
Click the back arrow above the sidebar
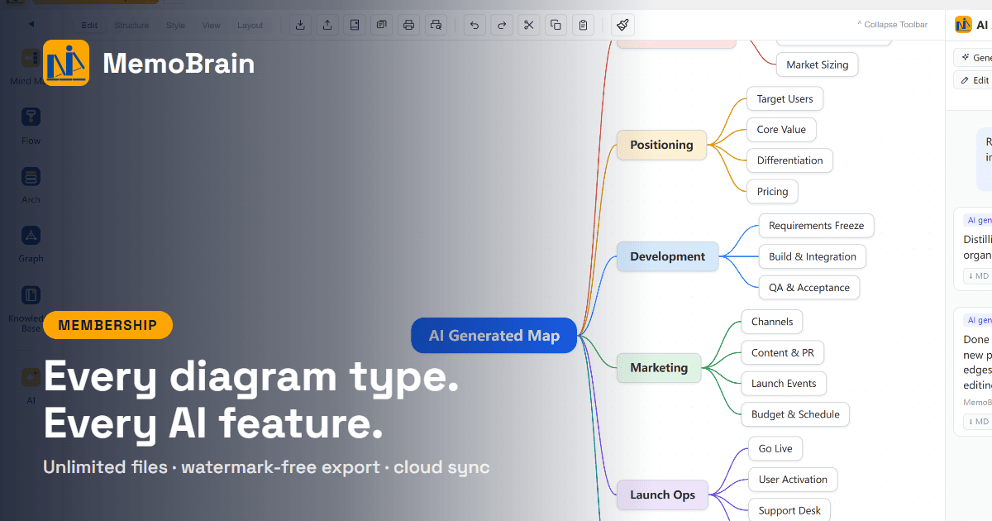tap(31, 25)
